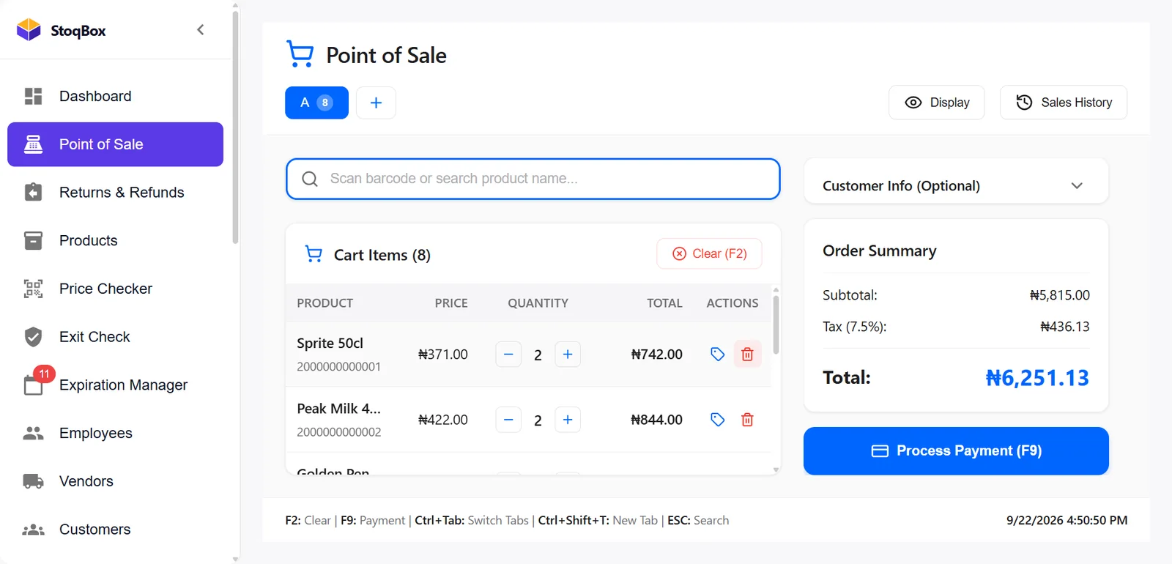The height and width of the screenshot is (564, 1172).
Task: Click the Tax value ₦436.13
Action: [x=1064, y=327]
